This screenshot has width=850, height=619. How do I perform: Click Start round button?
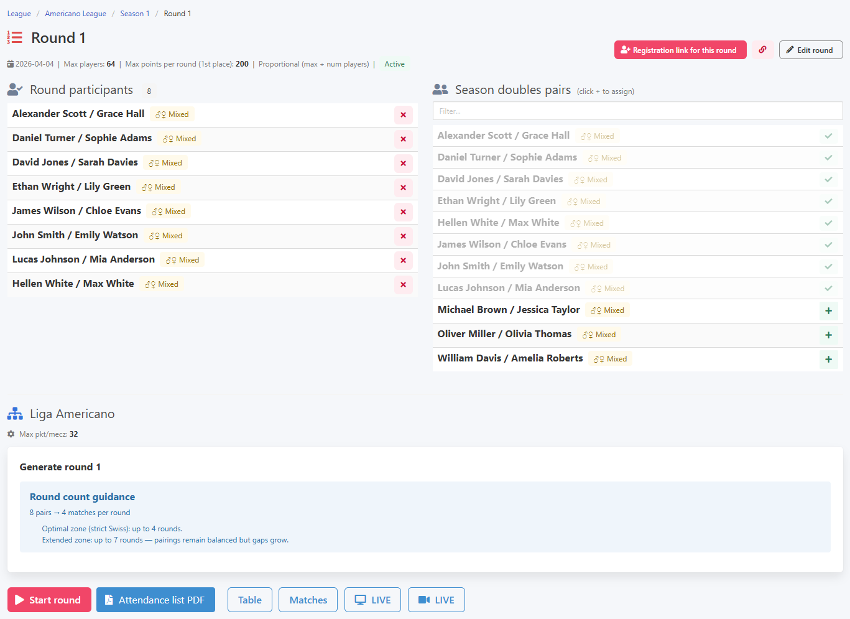pos(49,600)
